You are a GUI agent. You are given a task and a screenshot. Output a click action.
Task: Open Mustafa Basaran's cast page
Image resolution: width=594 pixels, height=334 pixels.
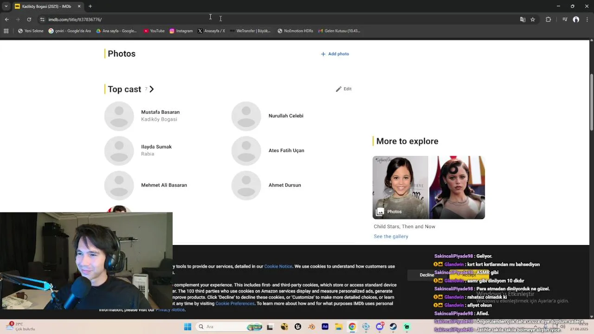[160, 112]
